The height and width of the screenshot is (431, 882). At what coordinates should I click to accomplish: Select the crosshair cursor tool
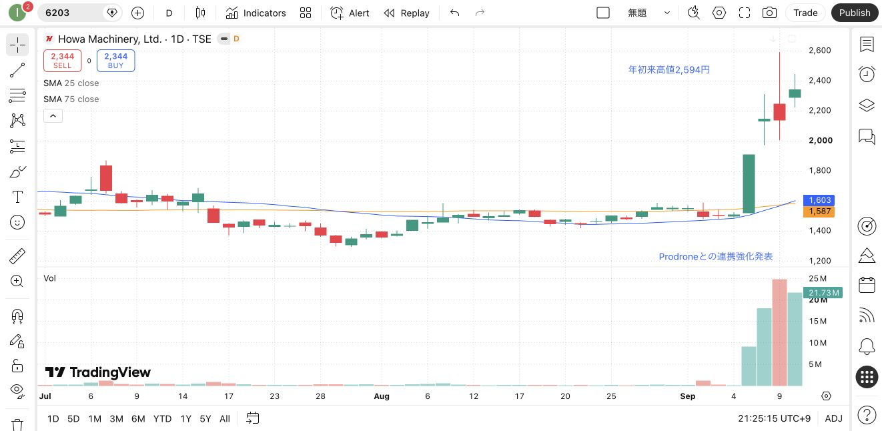coord(17,45)
